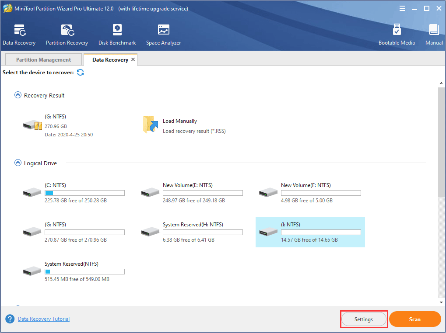The width and height of the screenshot is (446, 333).
Task: Select G: NTFS logical drive icon
Action: point(32,232)
